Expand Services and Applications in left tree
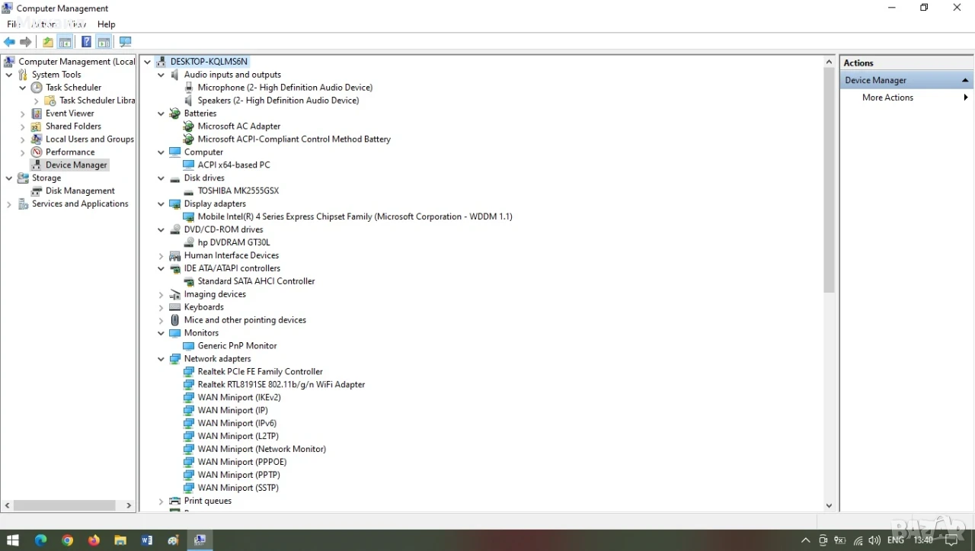This screenshot has width=975, height=551. pyautogui.click(x=9, y=204)
